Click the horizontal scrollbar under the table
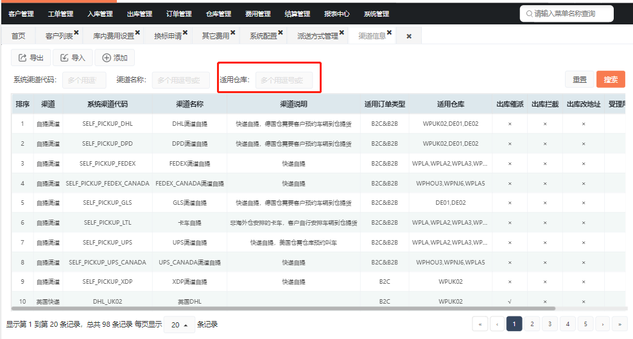Screen dimensions: 633x339 point(283,308)
